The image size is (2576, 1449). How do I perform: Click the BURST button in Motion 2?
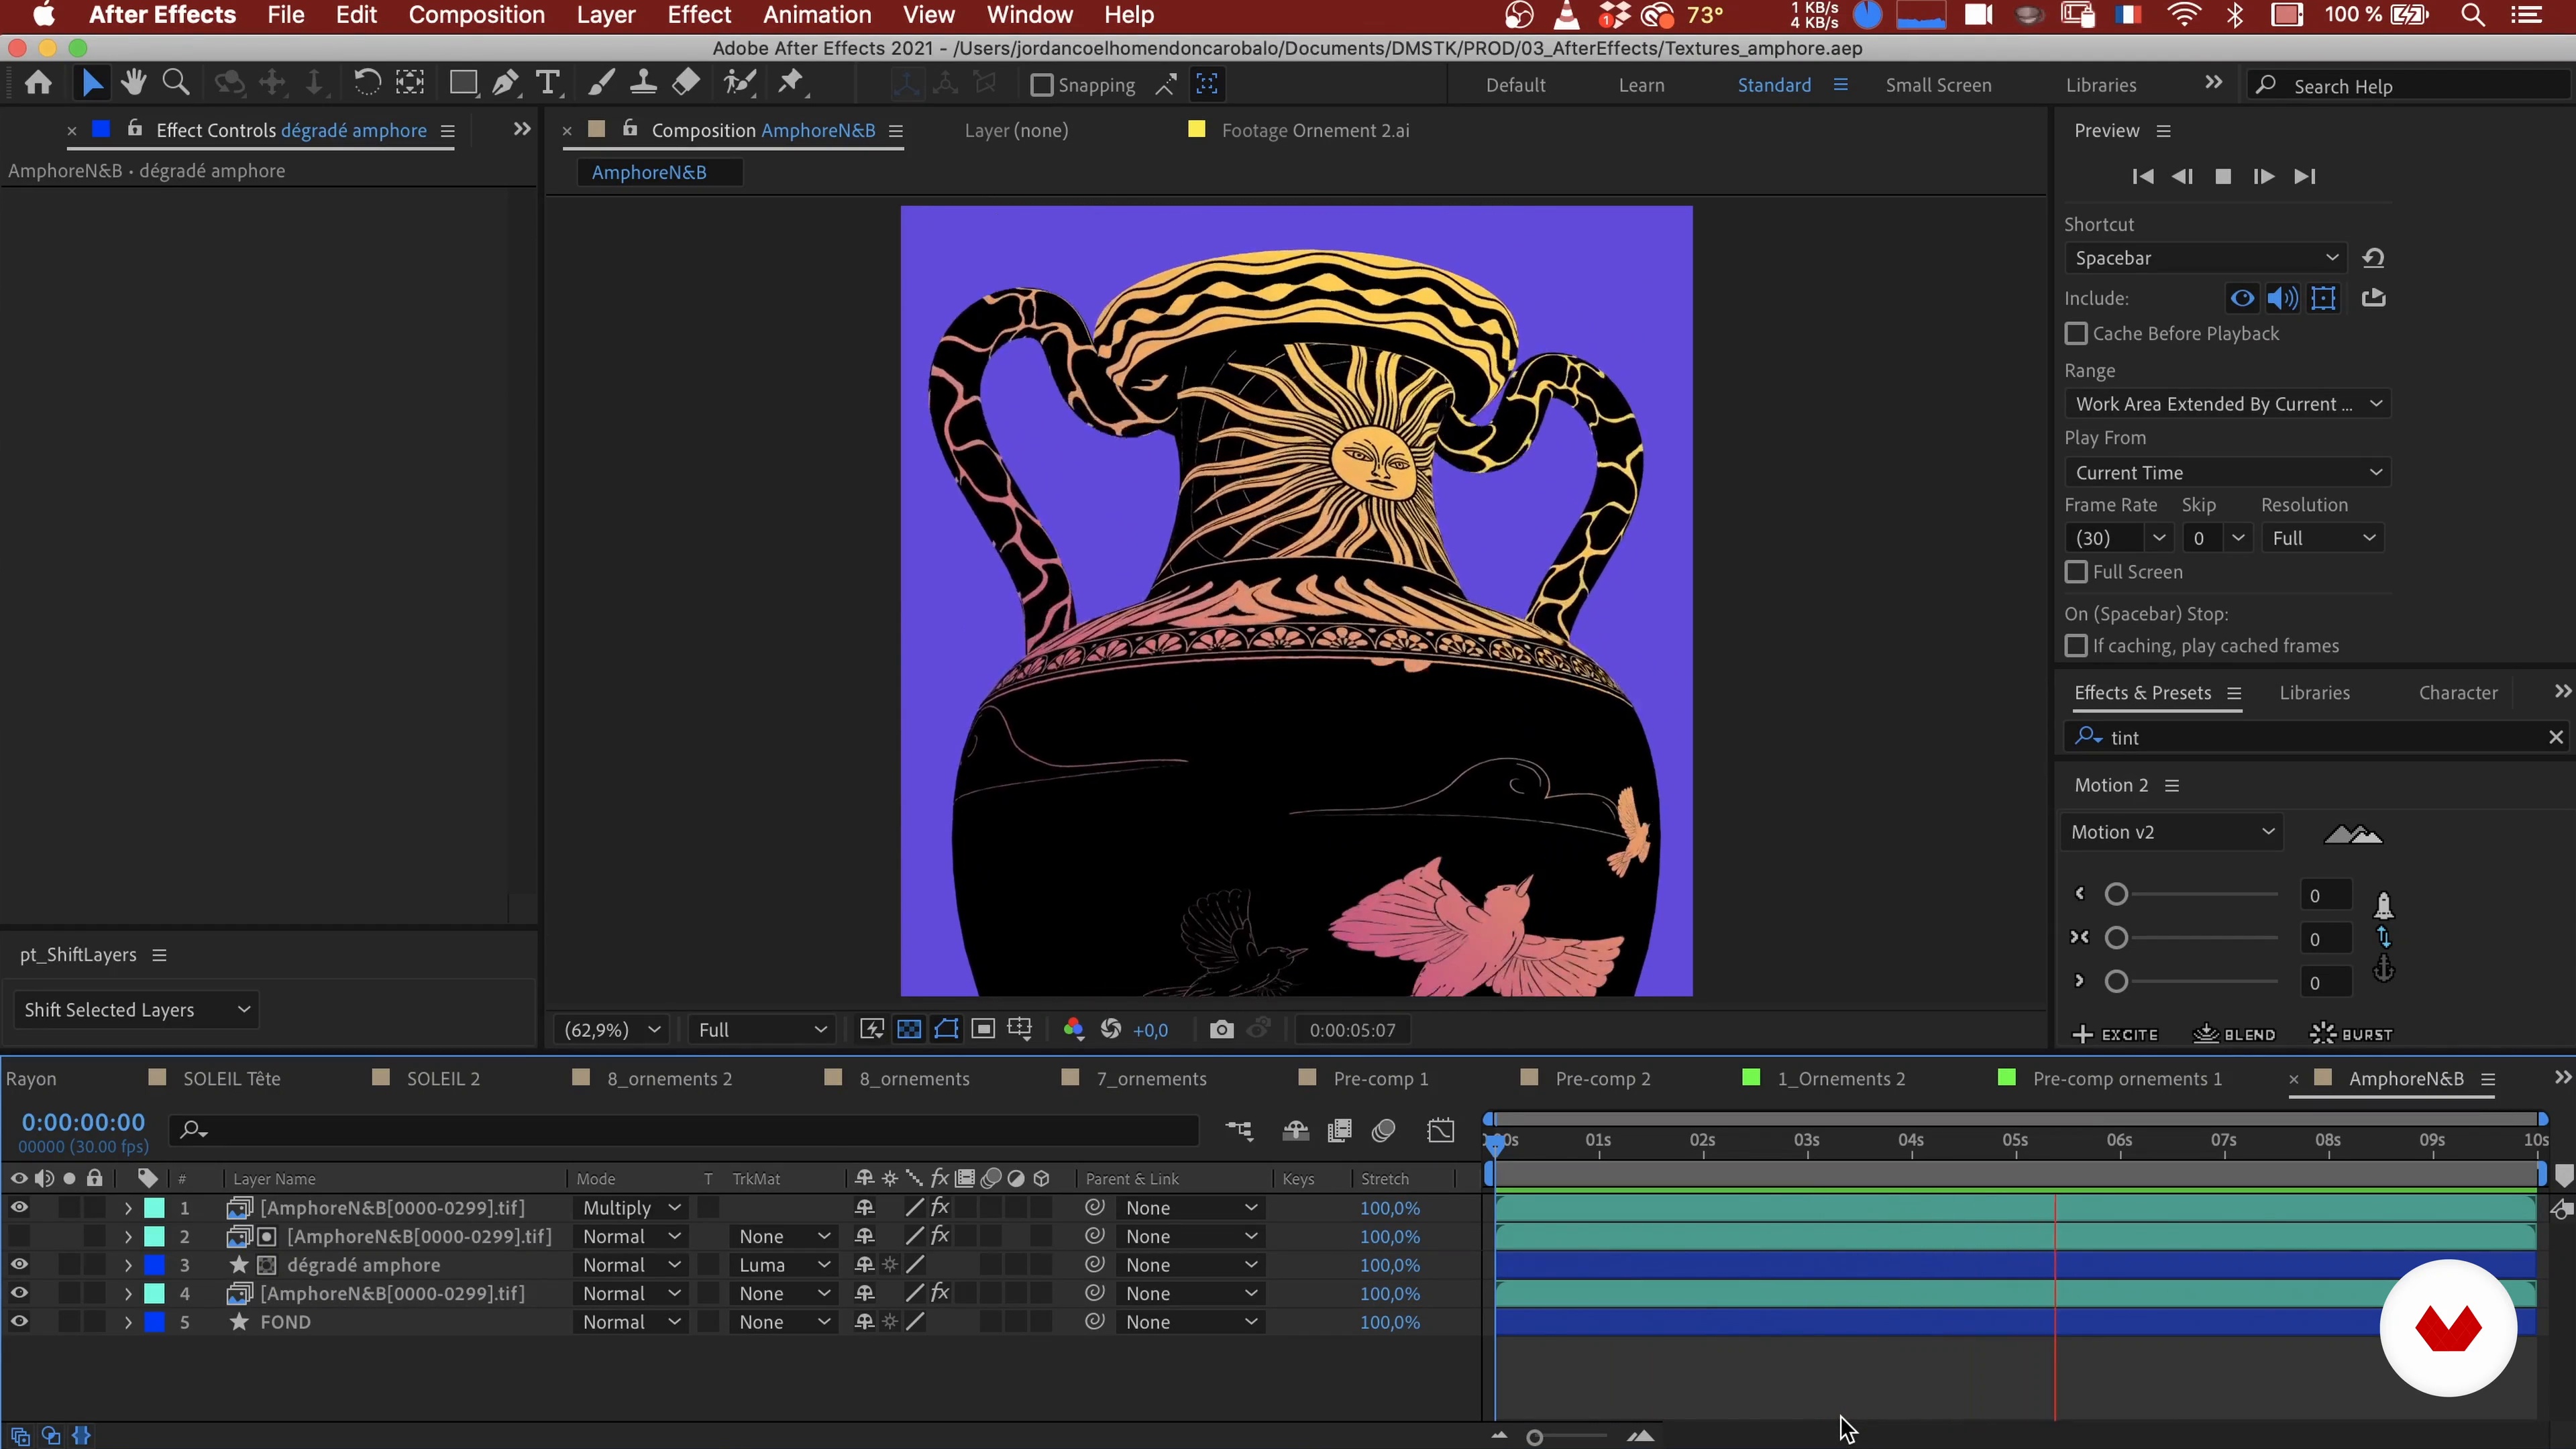[x=2351, y=1034]
